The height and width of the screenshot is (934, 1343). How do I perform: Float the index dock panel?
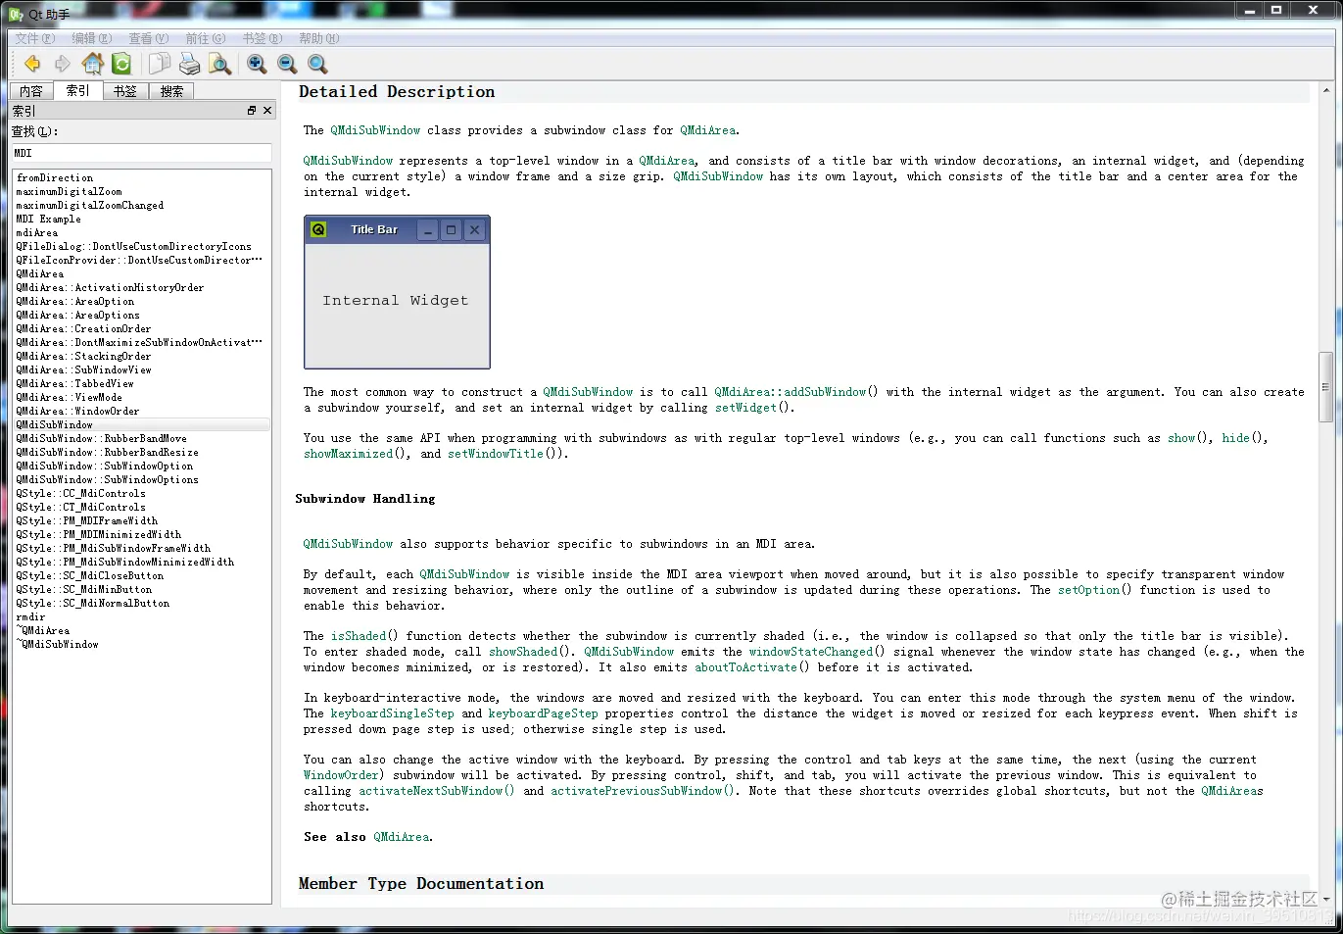[x=252, y=111]
